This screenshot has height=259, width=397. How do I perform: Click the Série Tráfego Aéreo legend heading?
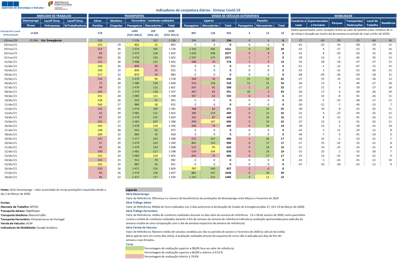139,202
